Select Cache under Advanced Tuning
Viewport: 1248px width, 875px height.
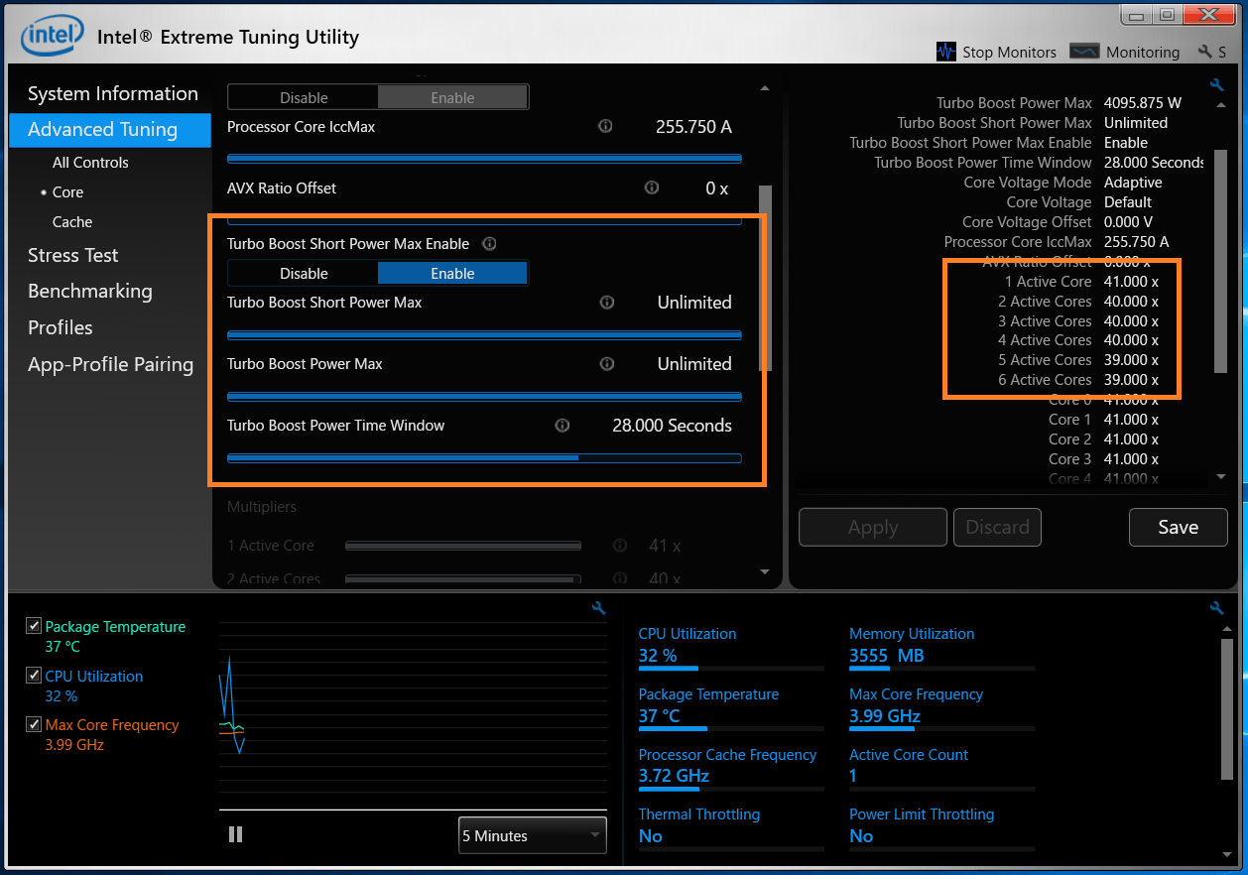point(72,221)
